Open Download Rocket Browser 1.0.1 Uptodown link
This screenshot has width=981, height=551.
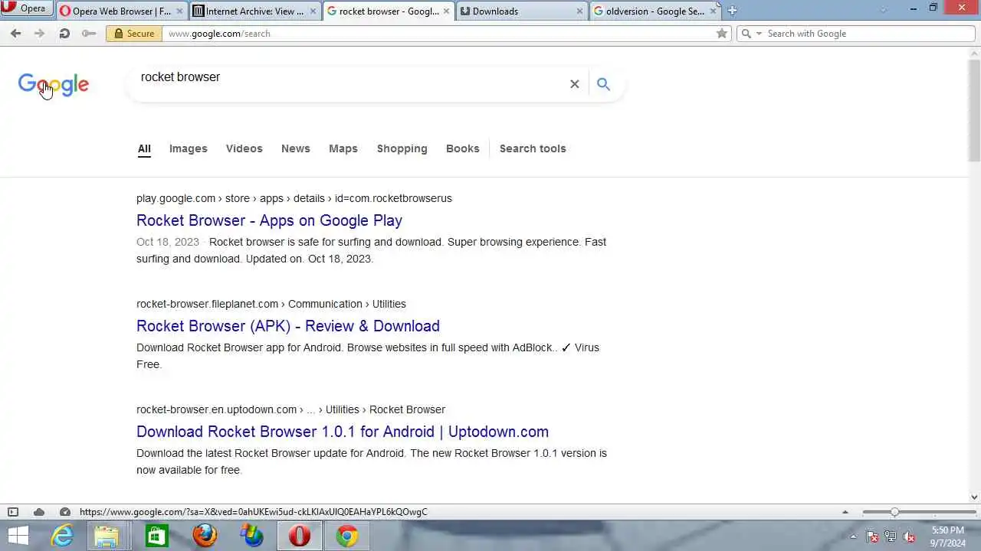343,432
